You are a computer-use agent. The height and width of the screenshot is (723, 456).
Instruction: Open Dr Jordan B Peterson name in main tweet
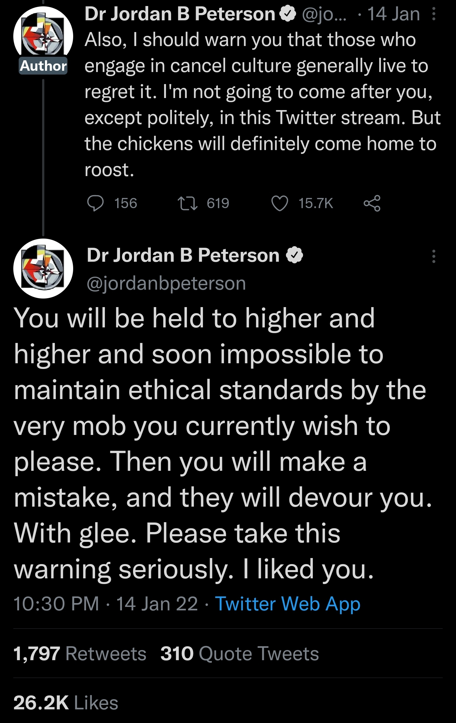[183, 255]
